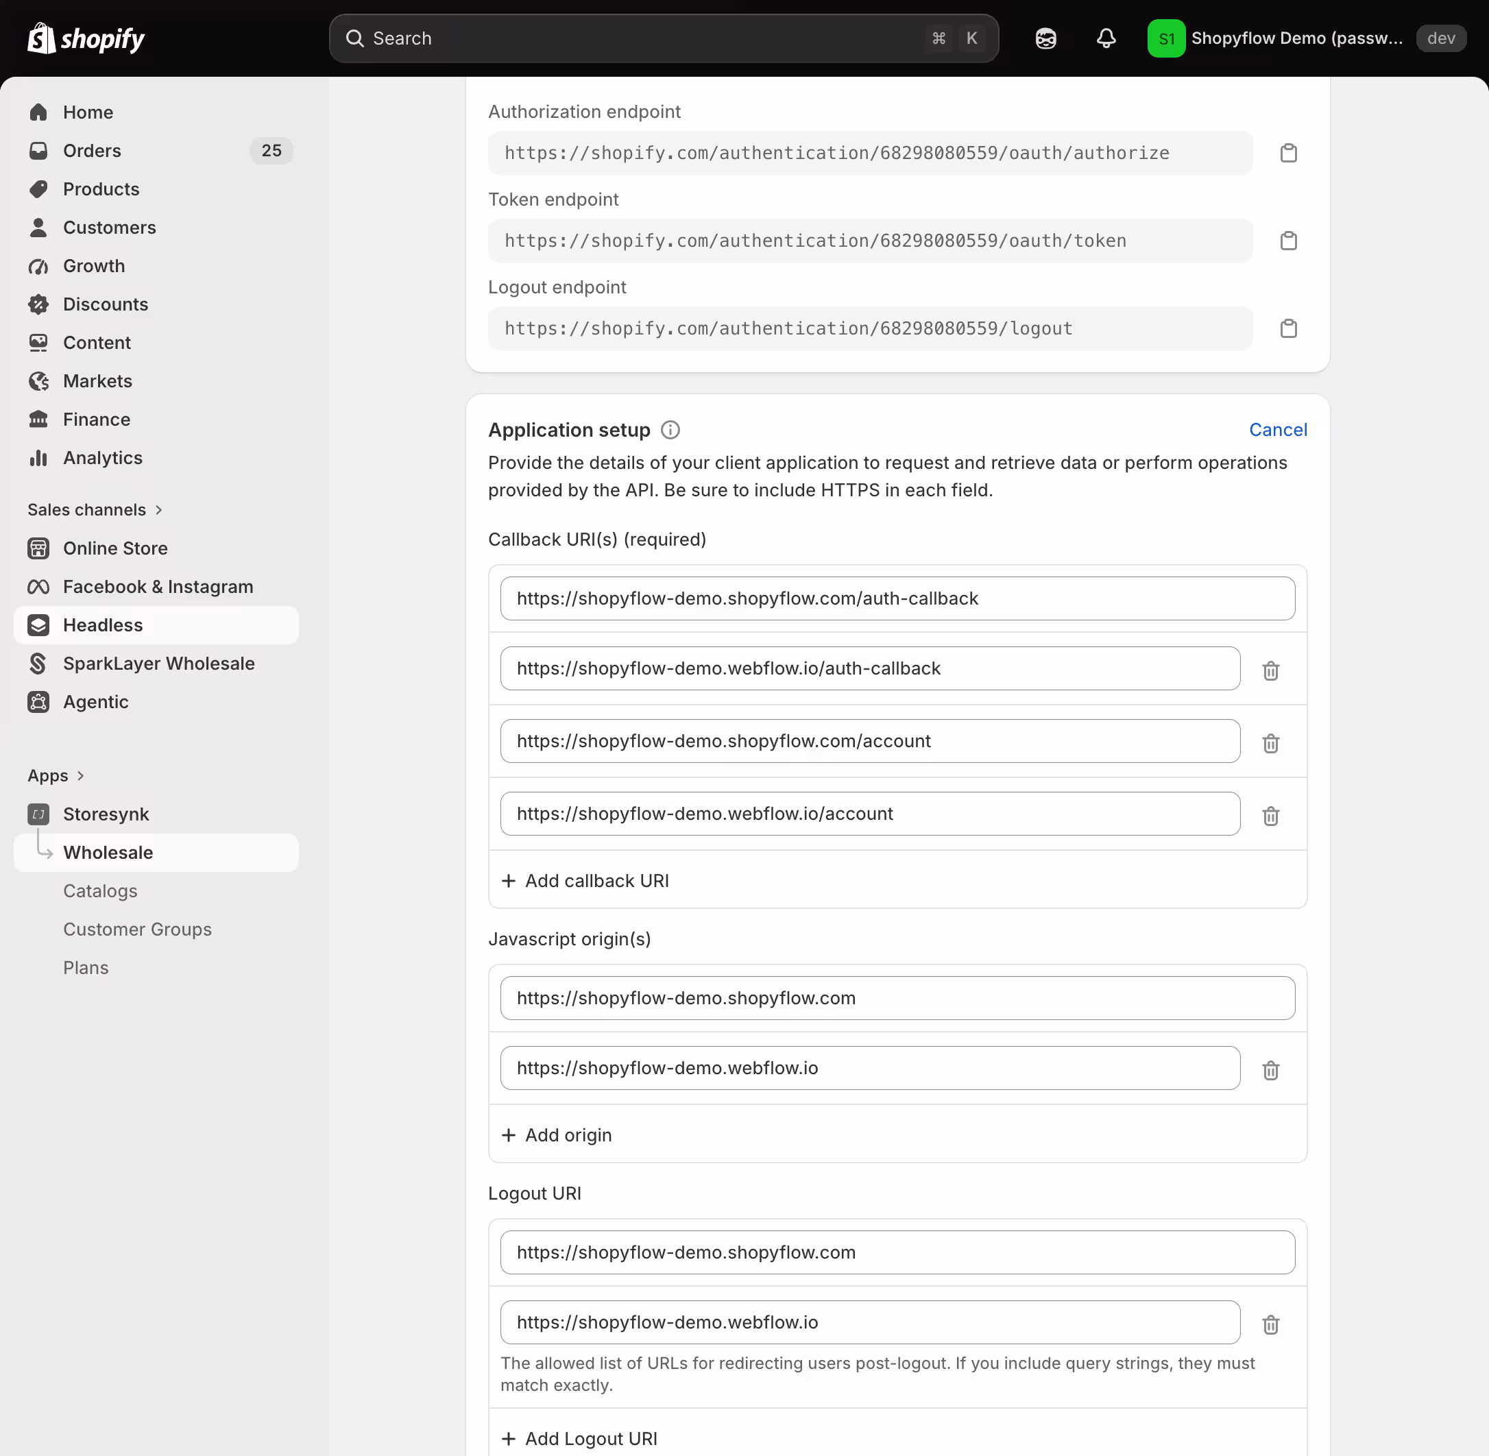Open the Orders page label
Viewport: 1489px width, 1456px height.
92,151
